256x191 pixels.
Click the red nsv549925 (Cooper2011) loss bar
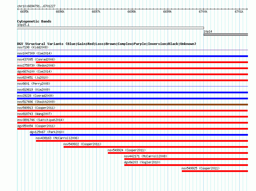coord(215,171)
